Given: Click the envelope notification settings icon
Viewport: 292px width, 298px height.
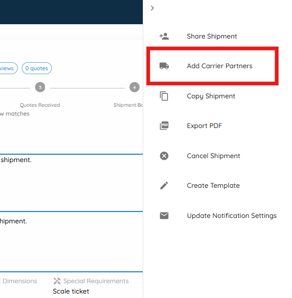Looking at the screenshot, I should [x=164, y=215].
